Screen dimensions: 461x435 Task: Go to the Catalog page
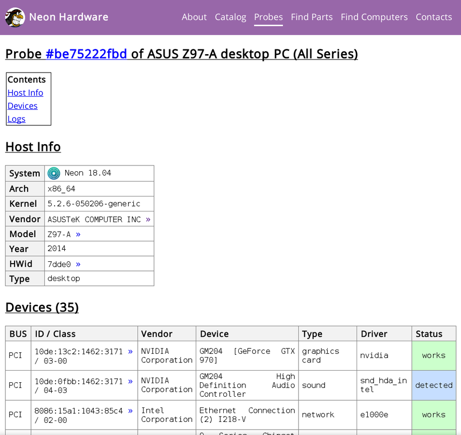point(230,17)
